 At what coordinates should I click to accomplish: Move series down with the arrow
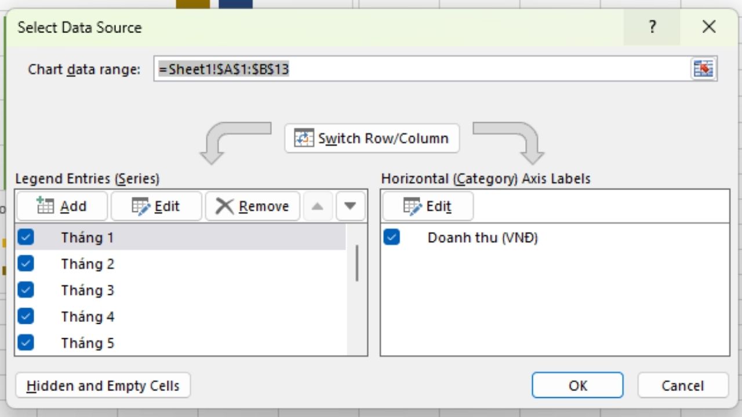tap(350, 206)
